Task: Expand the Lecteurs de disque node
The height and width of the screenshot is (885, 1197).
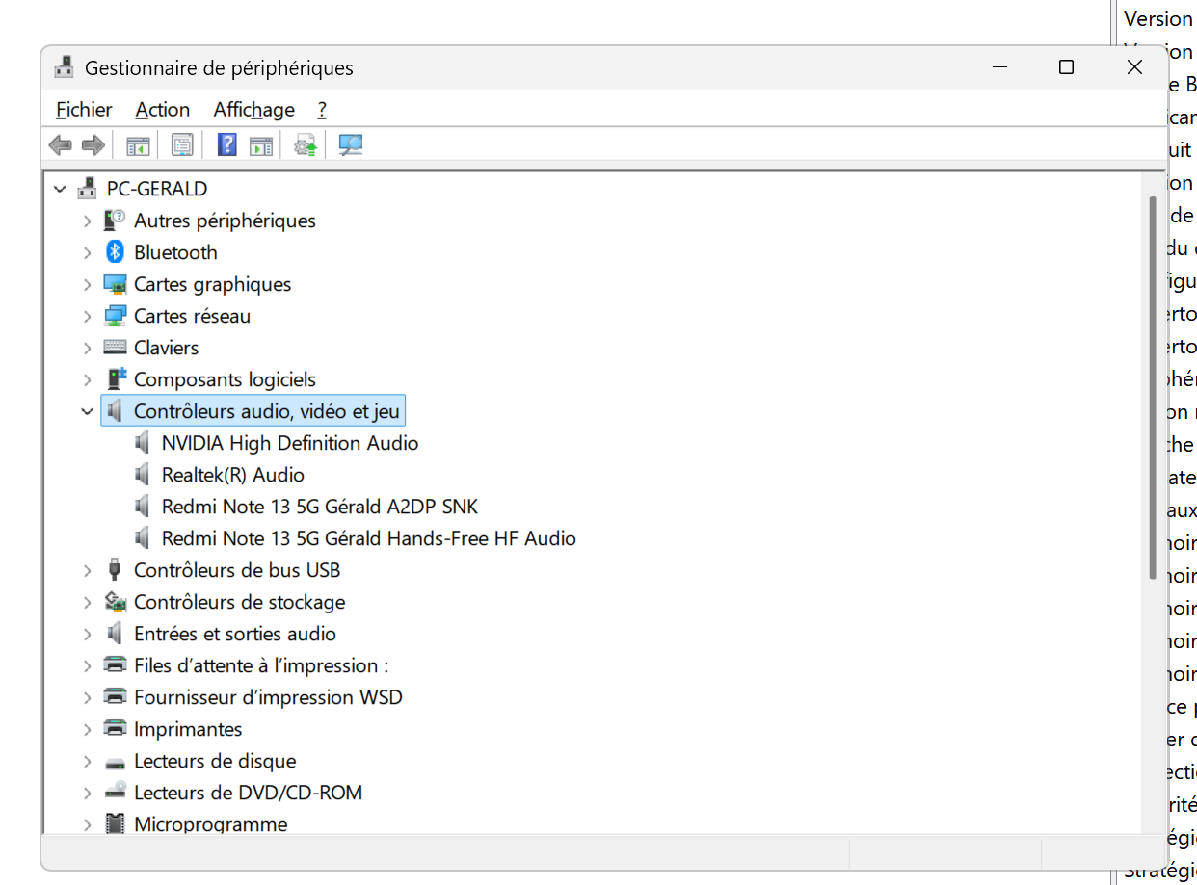Action: pyautogui.click(x=88, y=761)
